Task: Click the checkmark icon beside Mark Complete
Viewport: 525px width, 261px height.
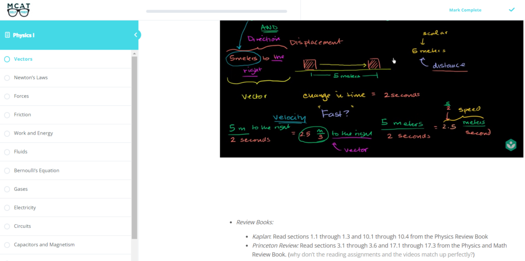Action: (512, 10)
